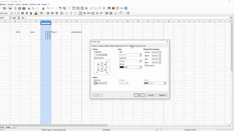Expand the formula bar arrow at right

231,18
